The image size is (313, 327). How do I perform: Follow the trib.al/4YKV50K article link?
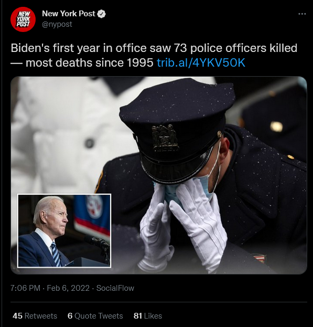(201, 62)
